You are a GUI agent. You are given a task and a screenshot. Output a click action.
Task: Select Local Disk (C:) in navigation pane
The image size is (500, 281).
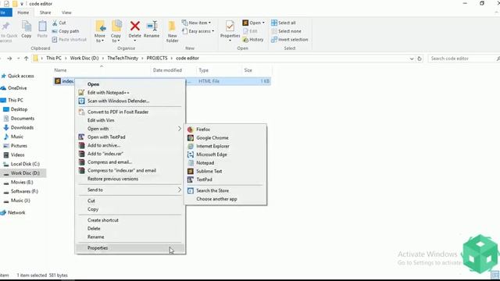point(25,164)
